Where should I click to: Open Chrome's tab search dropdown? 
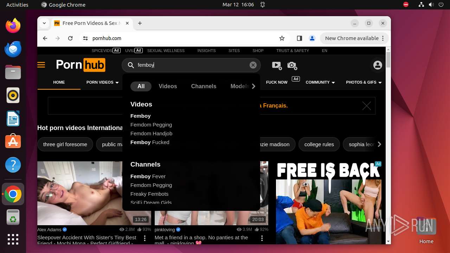pyautogui.click(x=44, y=23)
